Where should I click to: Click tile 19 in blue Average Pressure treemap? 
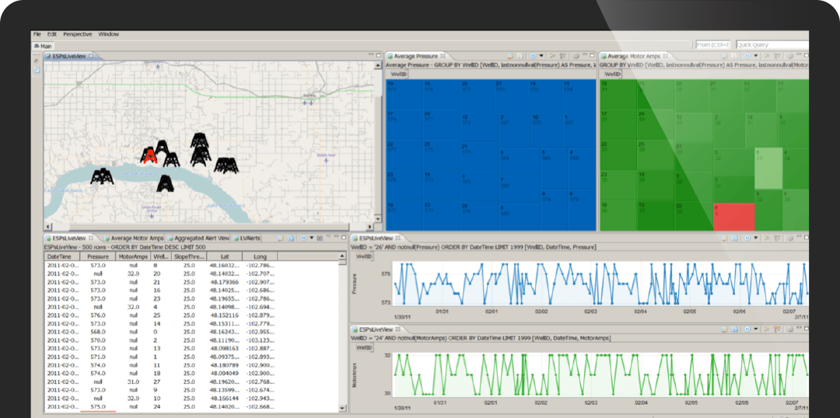404,94
